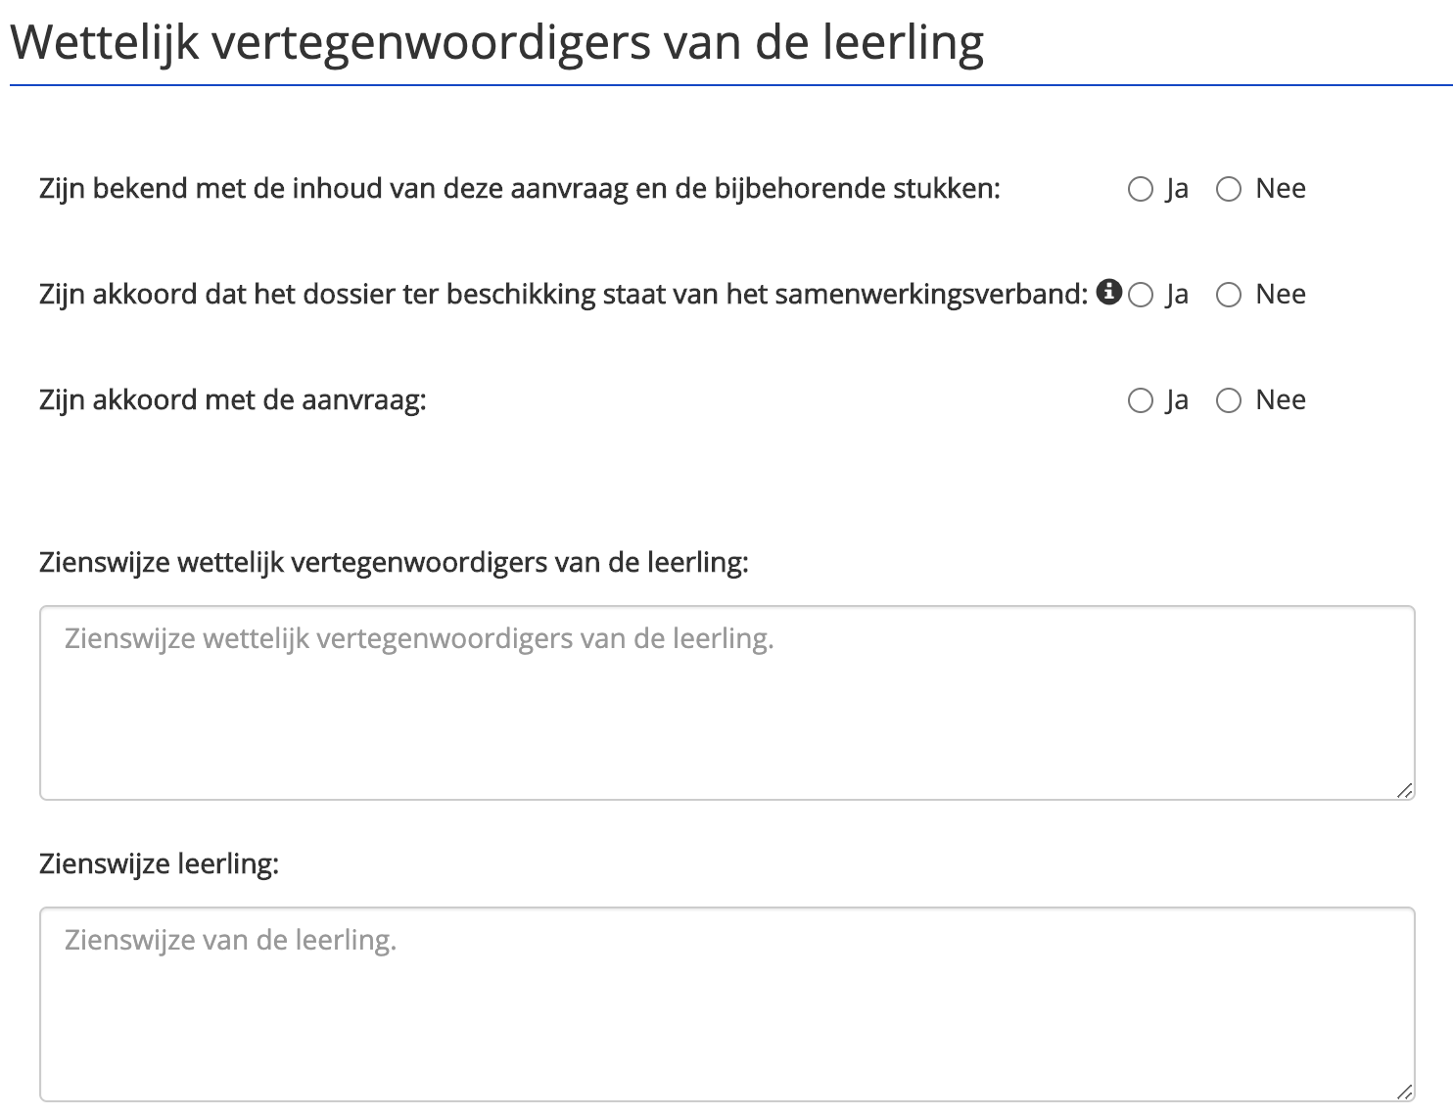Select Ja radio for 'Zijn bekend met de inhoud'
The width and height of the screenshot is (1453, 1116).
click(x=1141, y=189)
